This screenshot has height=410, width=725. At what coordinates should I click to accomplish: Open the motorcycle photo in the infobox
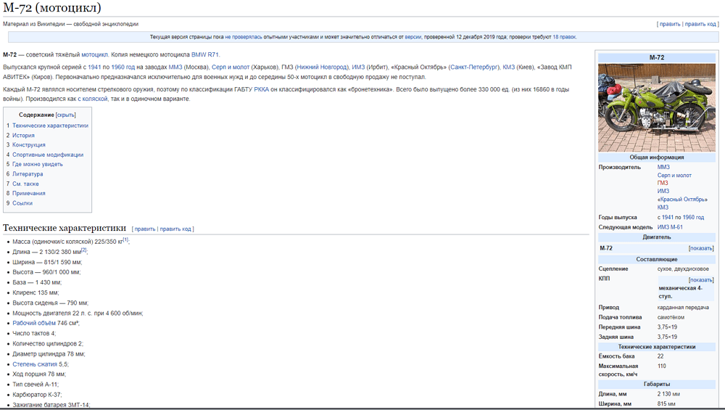pyautogui.click(x=657, y=108)
